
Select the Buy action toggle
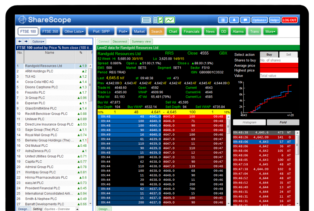pyautogui.click(x=269, y=55)
